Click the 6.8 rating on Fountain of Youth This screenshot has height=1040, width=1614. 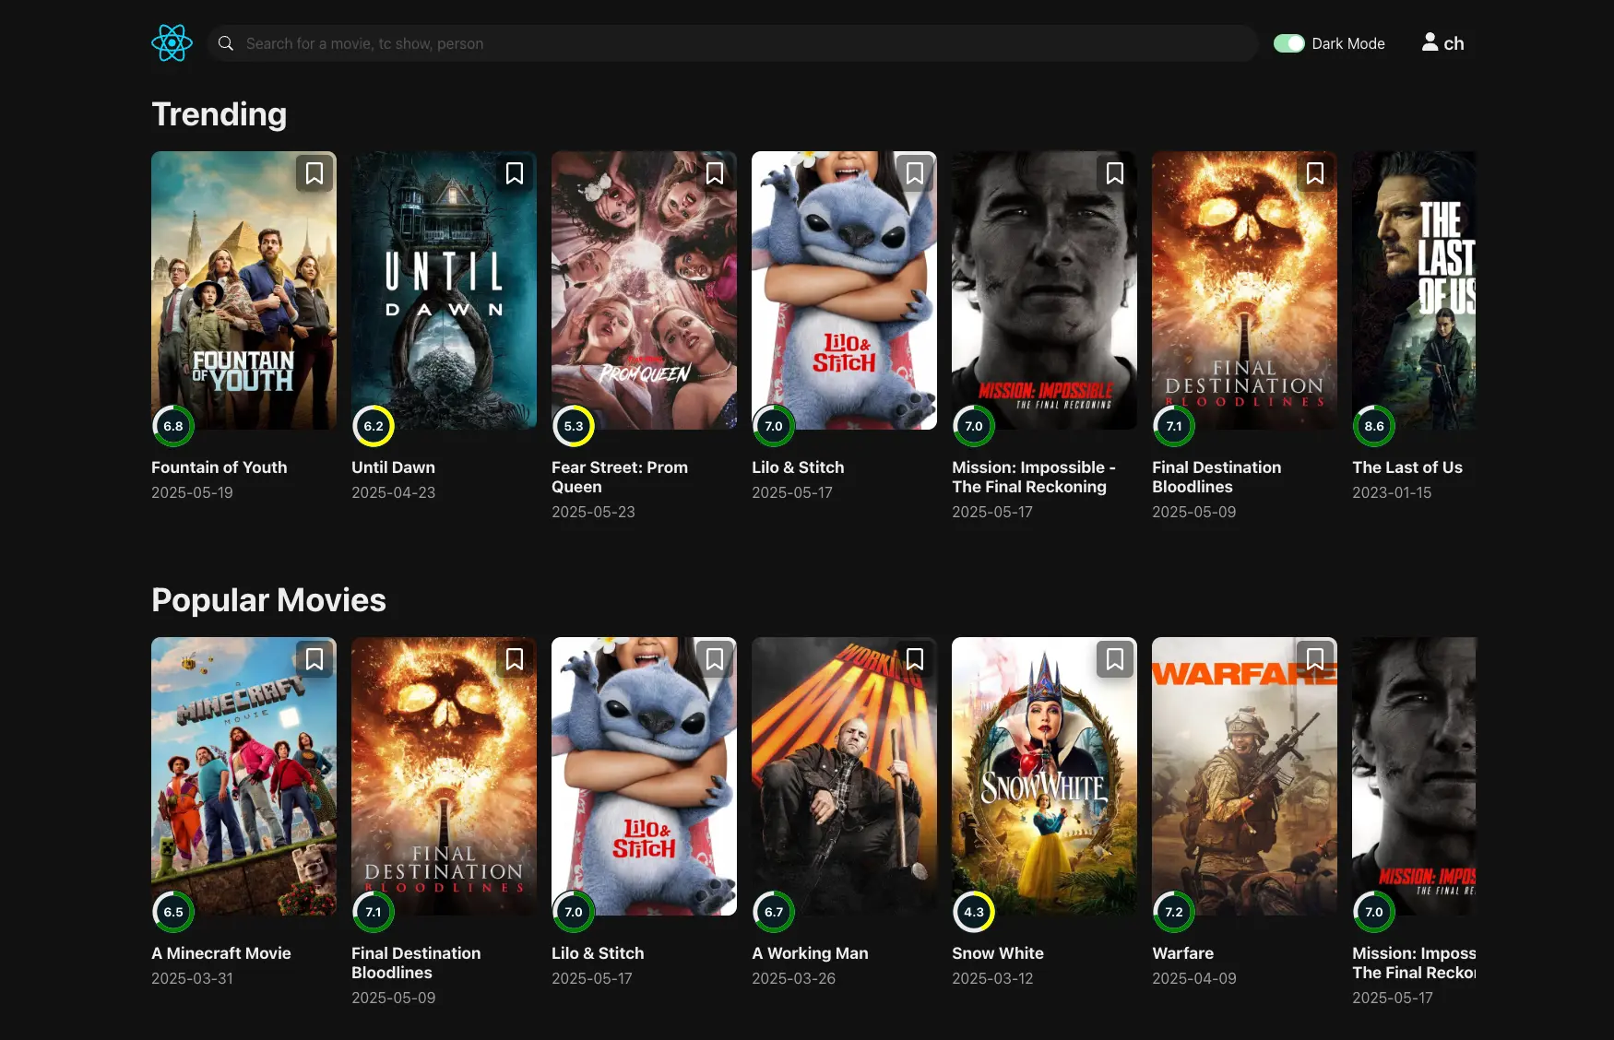point(173,426)
